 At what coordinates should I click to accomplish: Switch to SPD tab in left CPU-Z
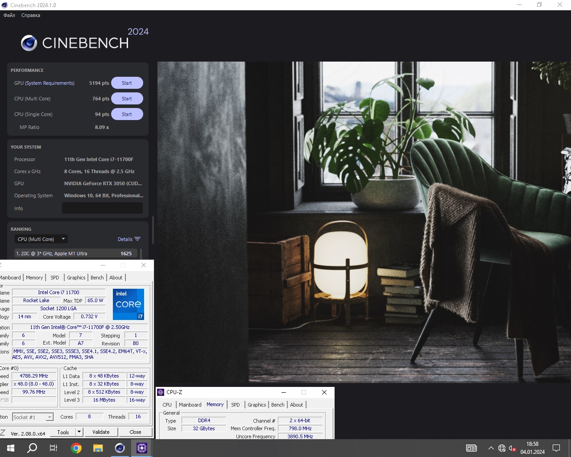point(55,278)
